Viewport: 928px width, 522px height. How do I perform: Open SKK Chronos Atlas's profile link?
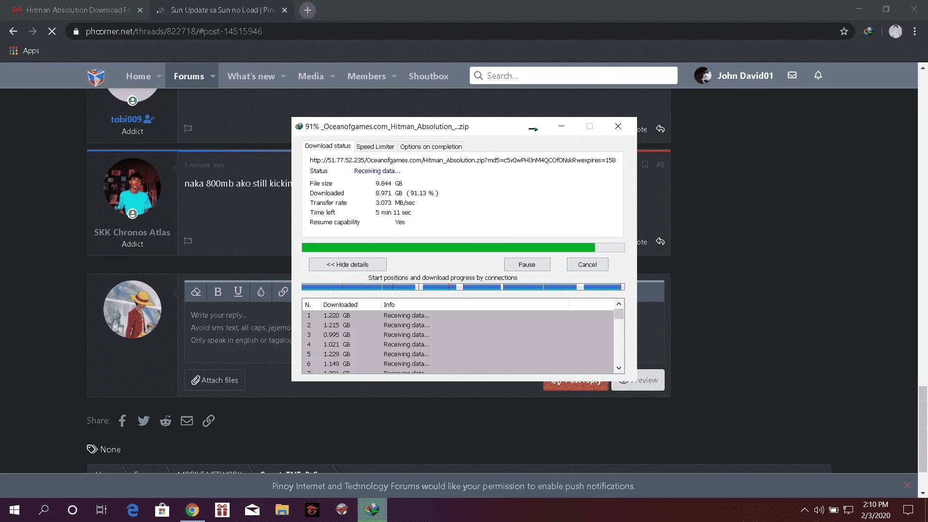coord(132,232)
